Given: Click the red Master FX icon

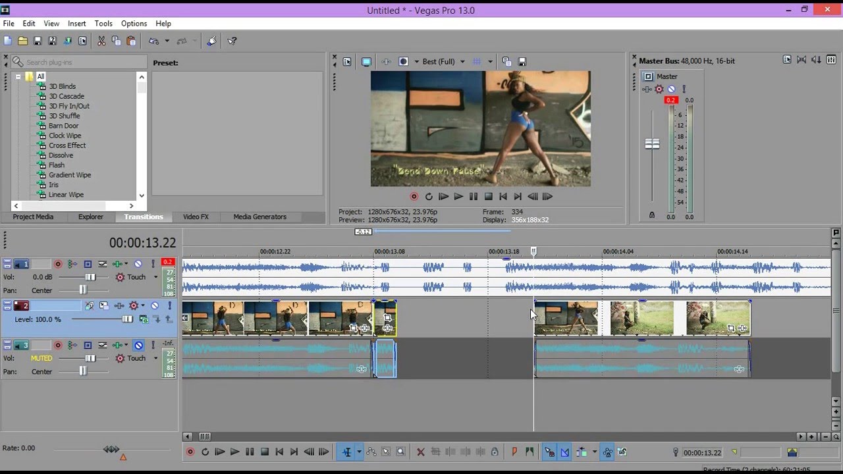Looking at the screenshot, I should pos(659,89).
